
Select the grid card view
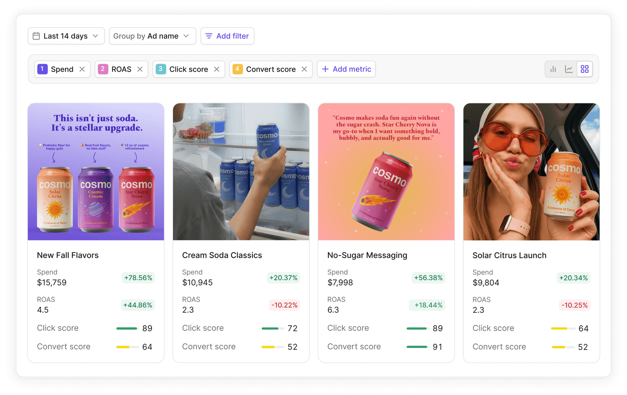point(584,69)
